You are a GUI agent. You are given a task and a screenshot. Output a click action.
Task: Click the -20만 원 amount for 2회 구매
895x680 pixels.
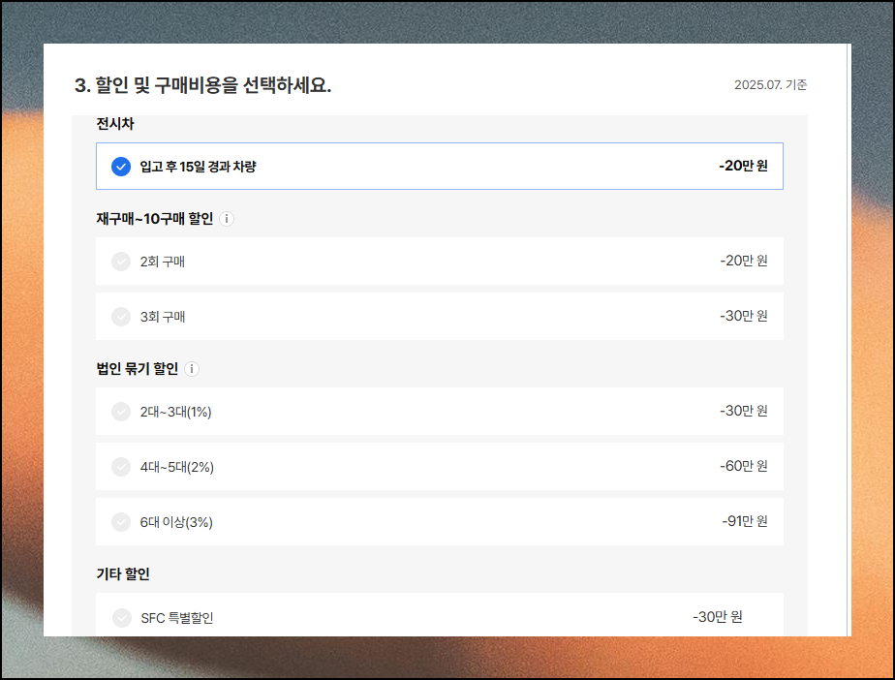point(744,261)
